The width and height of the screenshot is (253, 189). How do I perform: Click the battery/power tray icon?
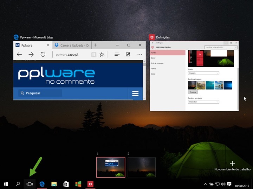tap(212, 184)
